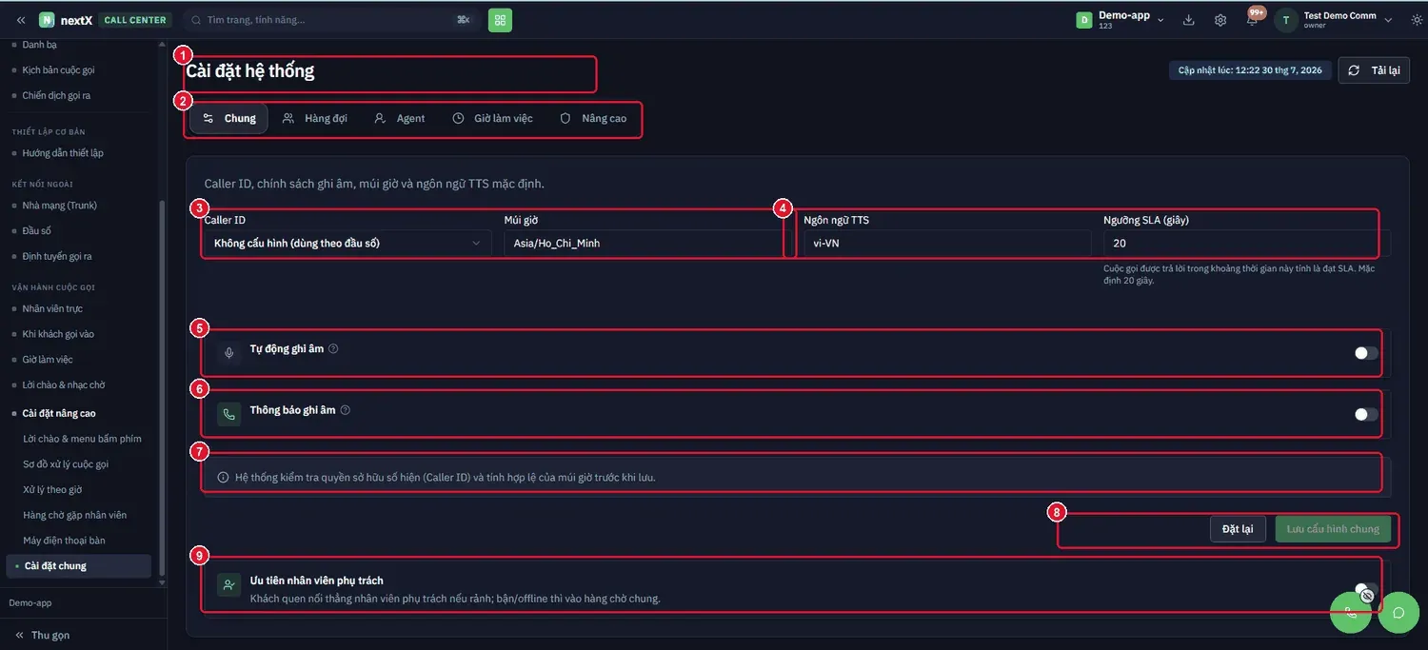Toggle Ưu tiên nhân viên phụ trách switch
Viewport: 1428px width, 650px height.
(x=1366, y=590)
